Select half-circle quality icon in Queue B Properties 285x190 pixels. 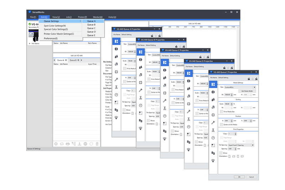coord(140,60)
